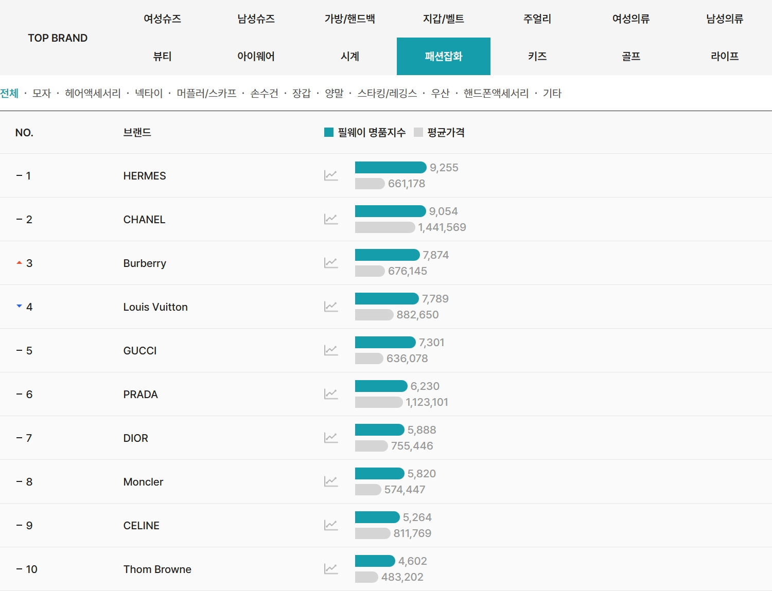Click the teal index bar for Thom Browne
Screen dimensions: 772x591
375,561
